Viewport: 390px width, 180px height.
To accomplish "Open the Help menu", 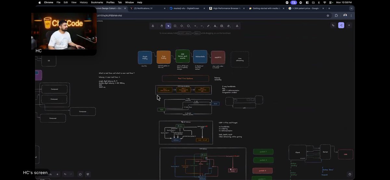I will coord(139,2).
